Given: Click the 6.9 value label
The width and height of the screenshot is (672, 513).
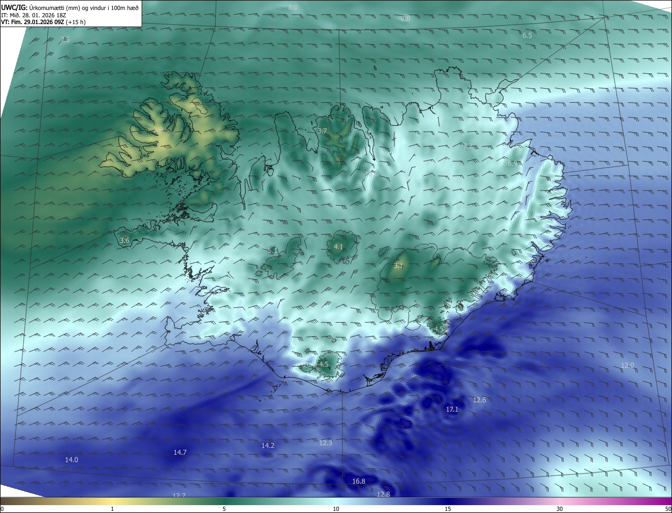Looking at the screenshot, I should pos(512,163).
